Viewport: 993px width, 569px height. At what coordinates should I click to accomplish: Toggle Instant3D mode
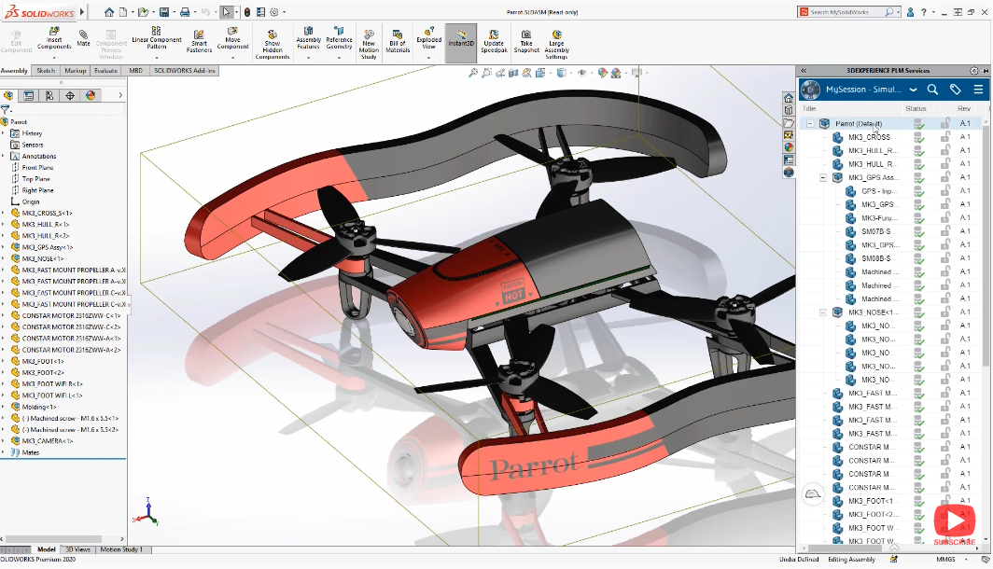click(x=461, y=43)
